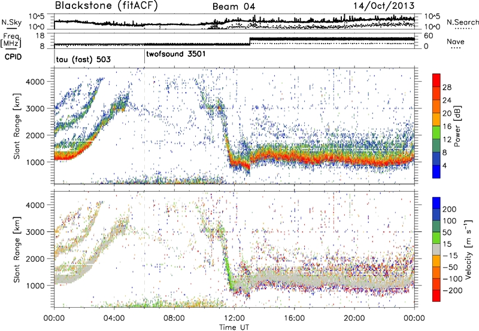Click the red backscatter band in power panel at 16:00

click(294, 156)
